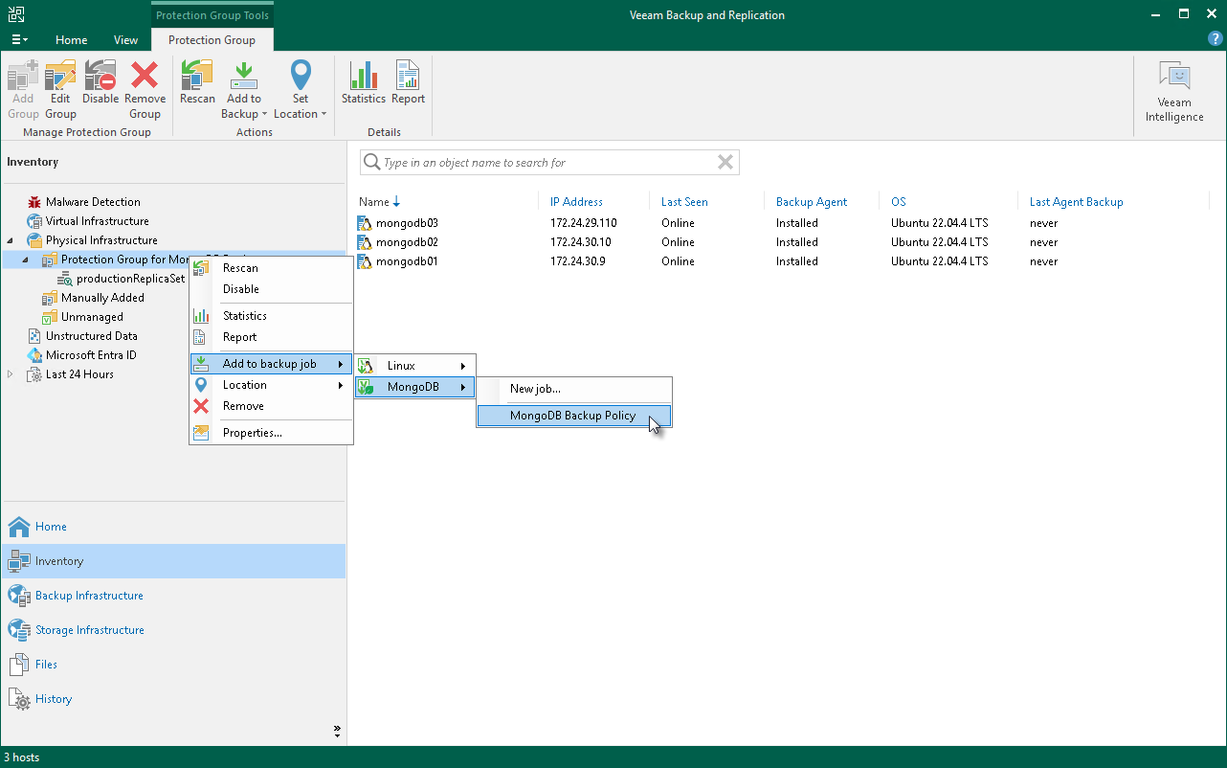Click the help question mark icon
This screenshot has width=1227, height=768.
(x=1215, y=39)
